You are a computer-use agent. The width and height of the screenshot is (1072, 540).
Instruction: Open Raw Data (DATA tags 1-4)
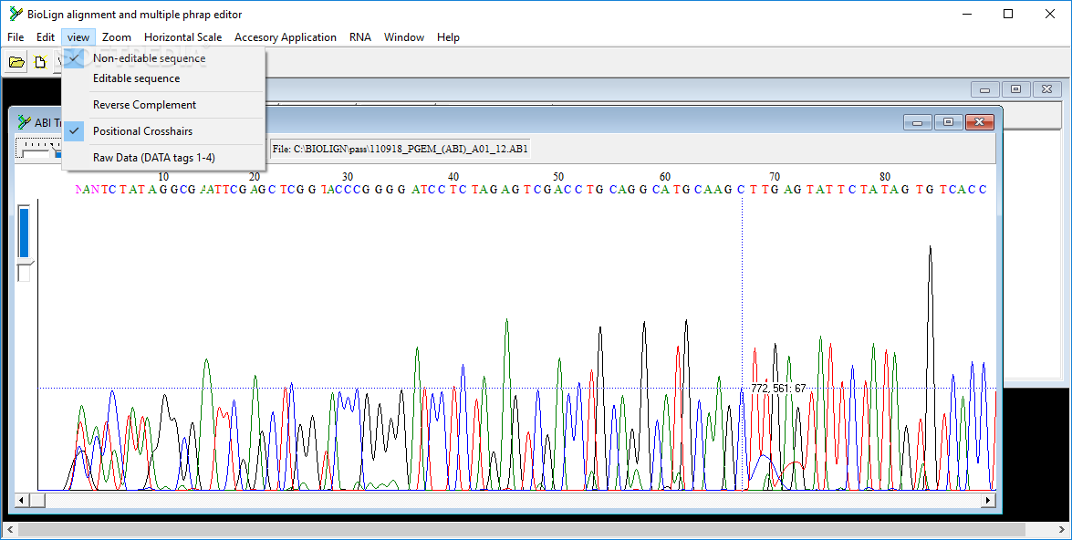click(162, 158)
